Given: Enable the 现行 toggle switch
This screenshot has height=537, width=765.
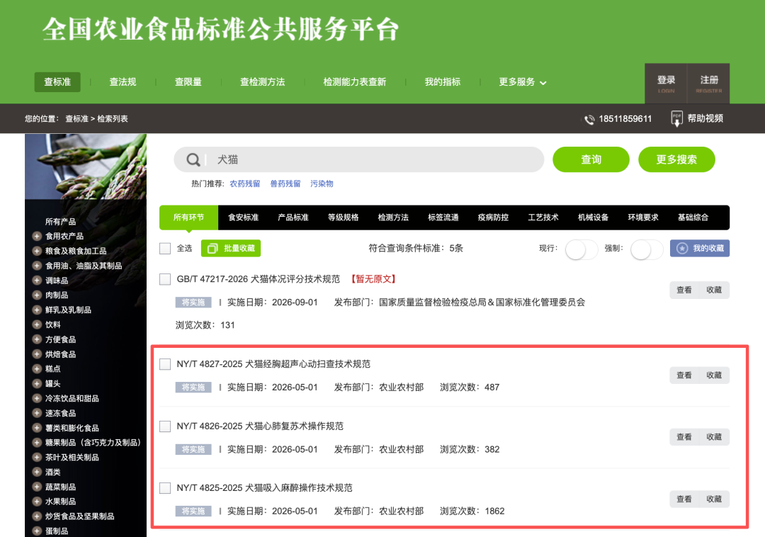Looking at the screenshot, I should click(581, 249).
